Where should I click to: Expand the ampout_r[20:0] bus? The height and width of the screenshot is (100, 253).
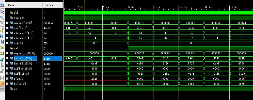[7, 53]
